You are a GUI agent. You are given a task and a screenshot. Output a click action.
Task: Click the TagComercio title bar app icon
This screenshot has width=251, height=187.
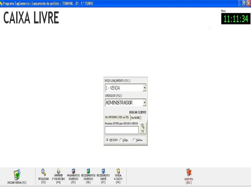click(x=1, y=3)
